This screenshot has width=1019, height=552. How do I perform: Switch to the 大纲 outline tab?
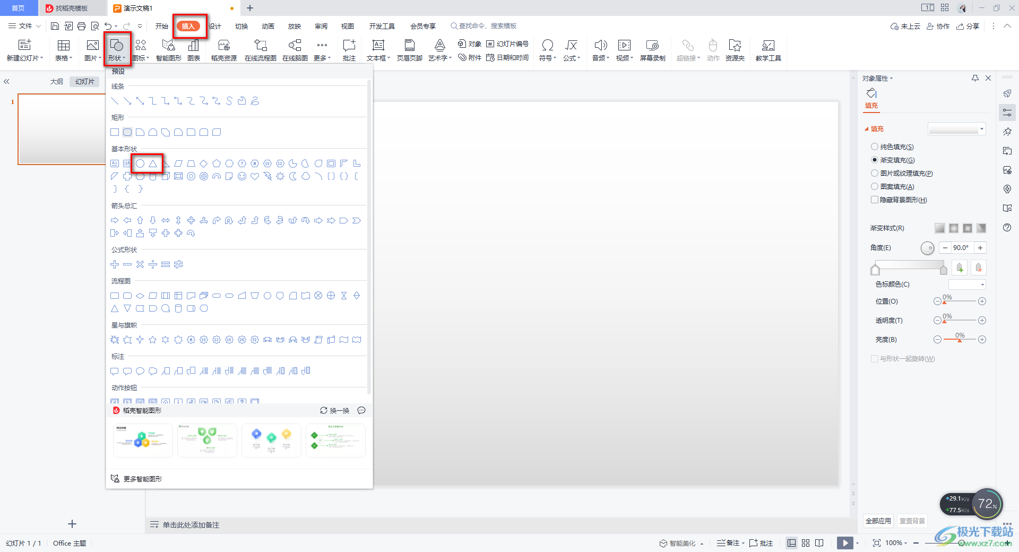tap(57, 82)
